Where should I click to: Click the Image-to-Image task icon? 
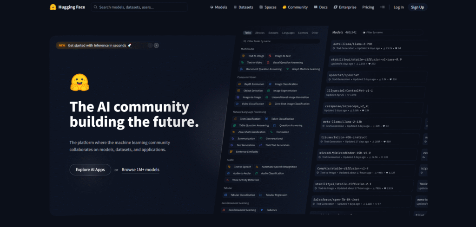point(238,97)
